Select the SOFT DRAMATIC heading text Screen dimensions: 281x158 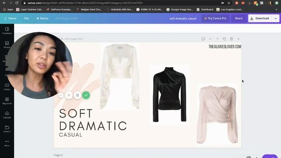tap(93, 120)
